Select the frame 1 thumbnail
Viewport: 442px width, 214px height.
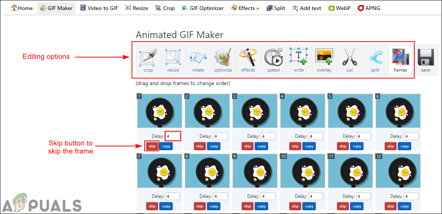tap(159, 111)
